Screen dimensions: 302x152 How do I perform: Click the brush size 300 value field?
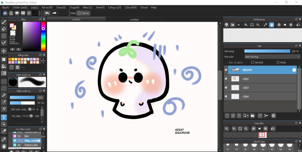[40, 98]
